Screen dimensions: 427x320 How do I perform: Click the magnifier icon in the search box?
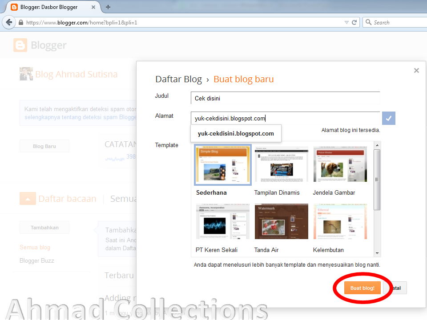click(368, 22)
